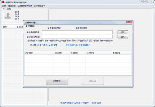Select the 苹果版本微信 radio option
Viewport: 155px width, 107px height.
click(75, 28)
